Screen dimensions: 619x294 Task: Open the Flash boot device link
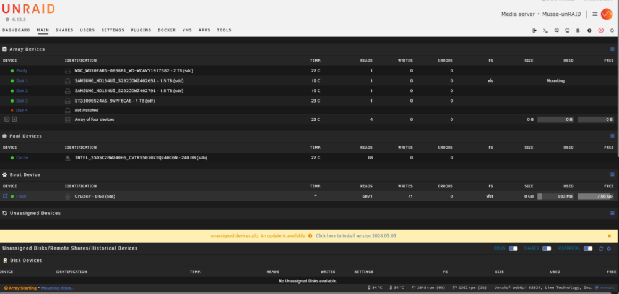21,196
